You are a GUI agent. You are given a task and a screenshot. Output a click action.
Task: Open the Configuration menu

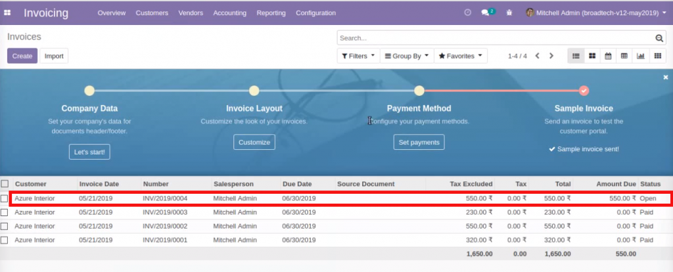click(x=316, y=13)
